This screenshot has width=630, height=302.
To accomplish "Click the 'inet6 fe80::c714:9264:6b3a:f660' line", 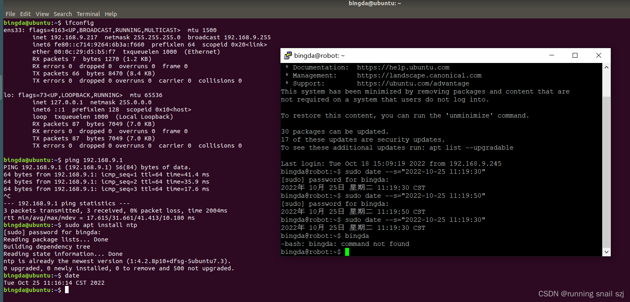I will click(150, 45).
